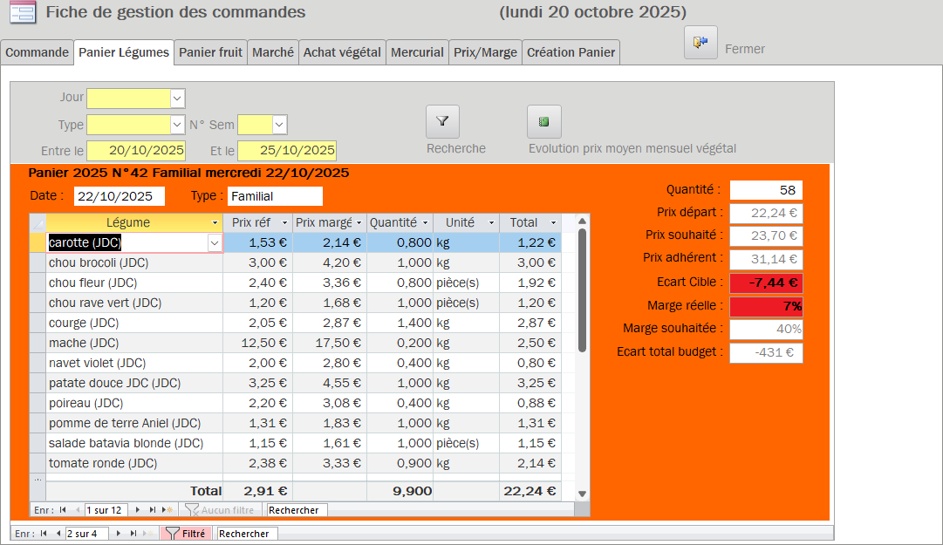Switch to the Panier fruit tab
Screen dimensions: 943x545
pyautogui.click(x=210, y=52)
